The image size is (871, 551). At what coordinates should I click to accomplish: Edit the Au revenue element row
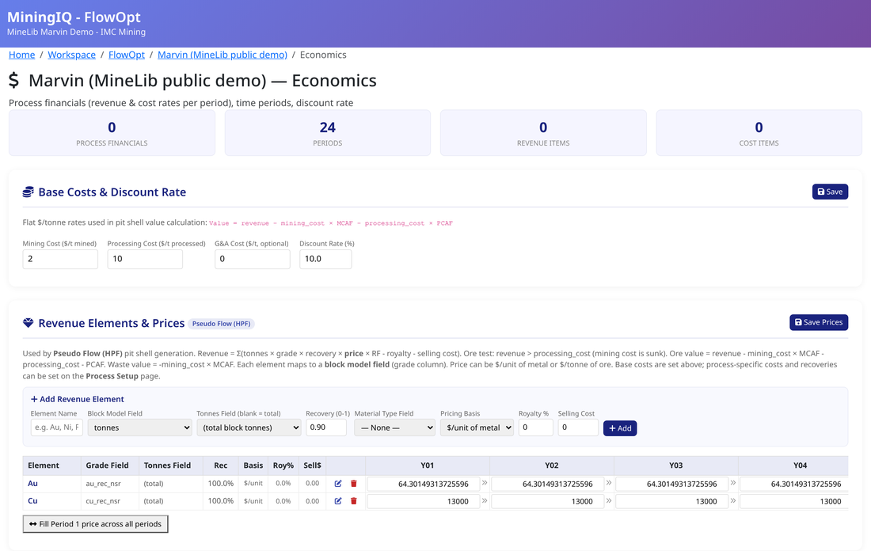coord(338,484)
